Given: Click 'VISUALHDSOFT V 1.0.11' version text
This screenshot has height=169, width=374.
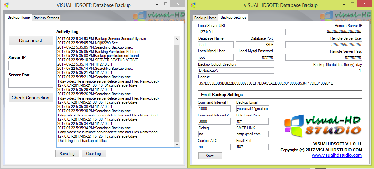Looking at the screenshot, I should [338, 144].
